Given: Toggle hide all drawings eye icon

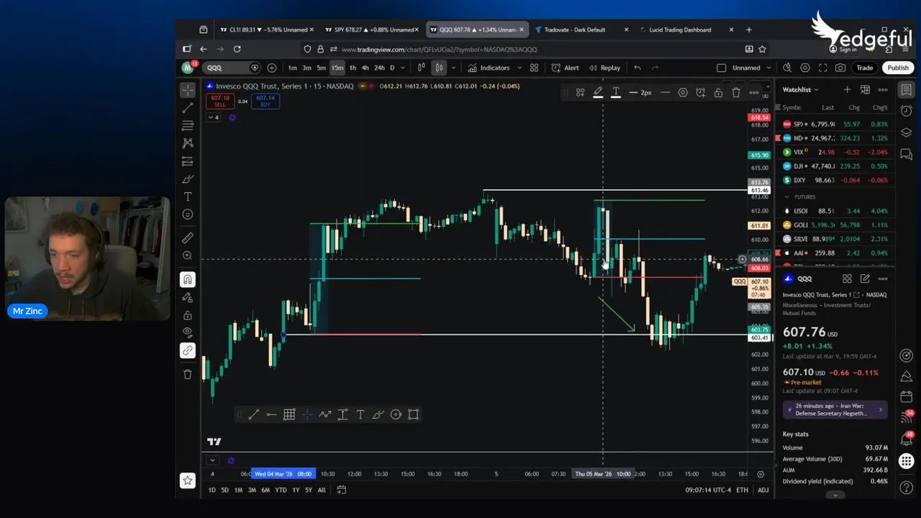Looking at the screenshot, I should [187, 332].
